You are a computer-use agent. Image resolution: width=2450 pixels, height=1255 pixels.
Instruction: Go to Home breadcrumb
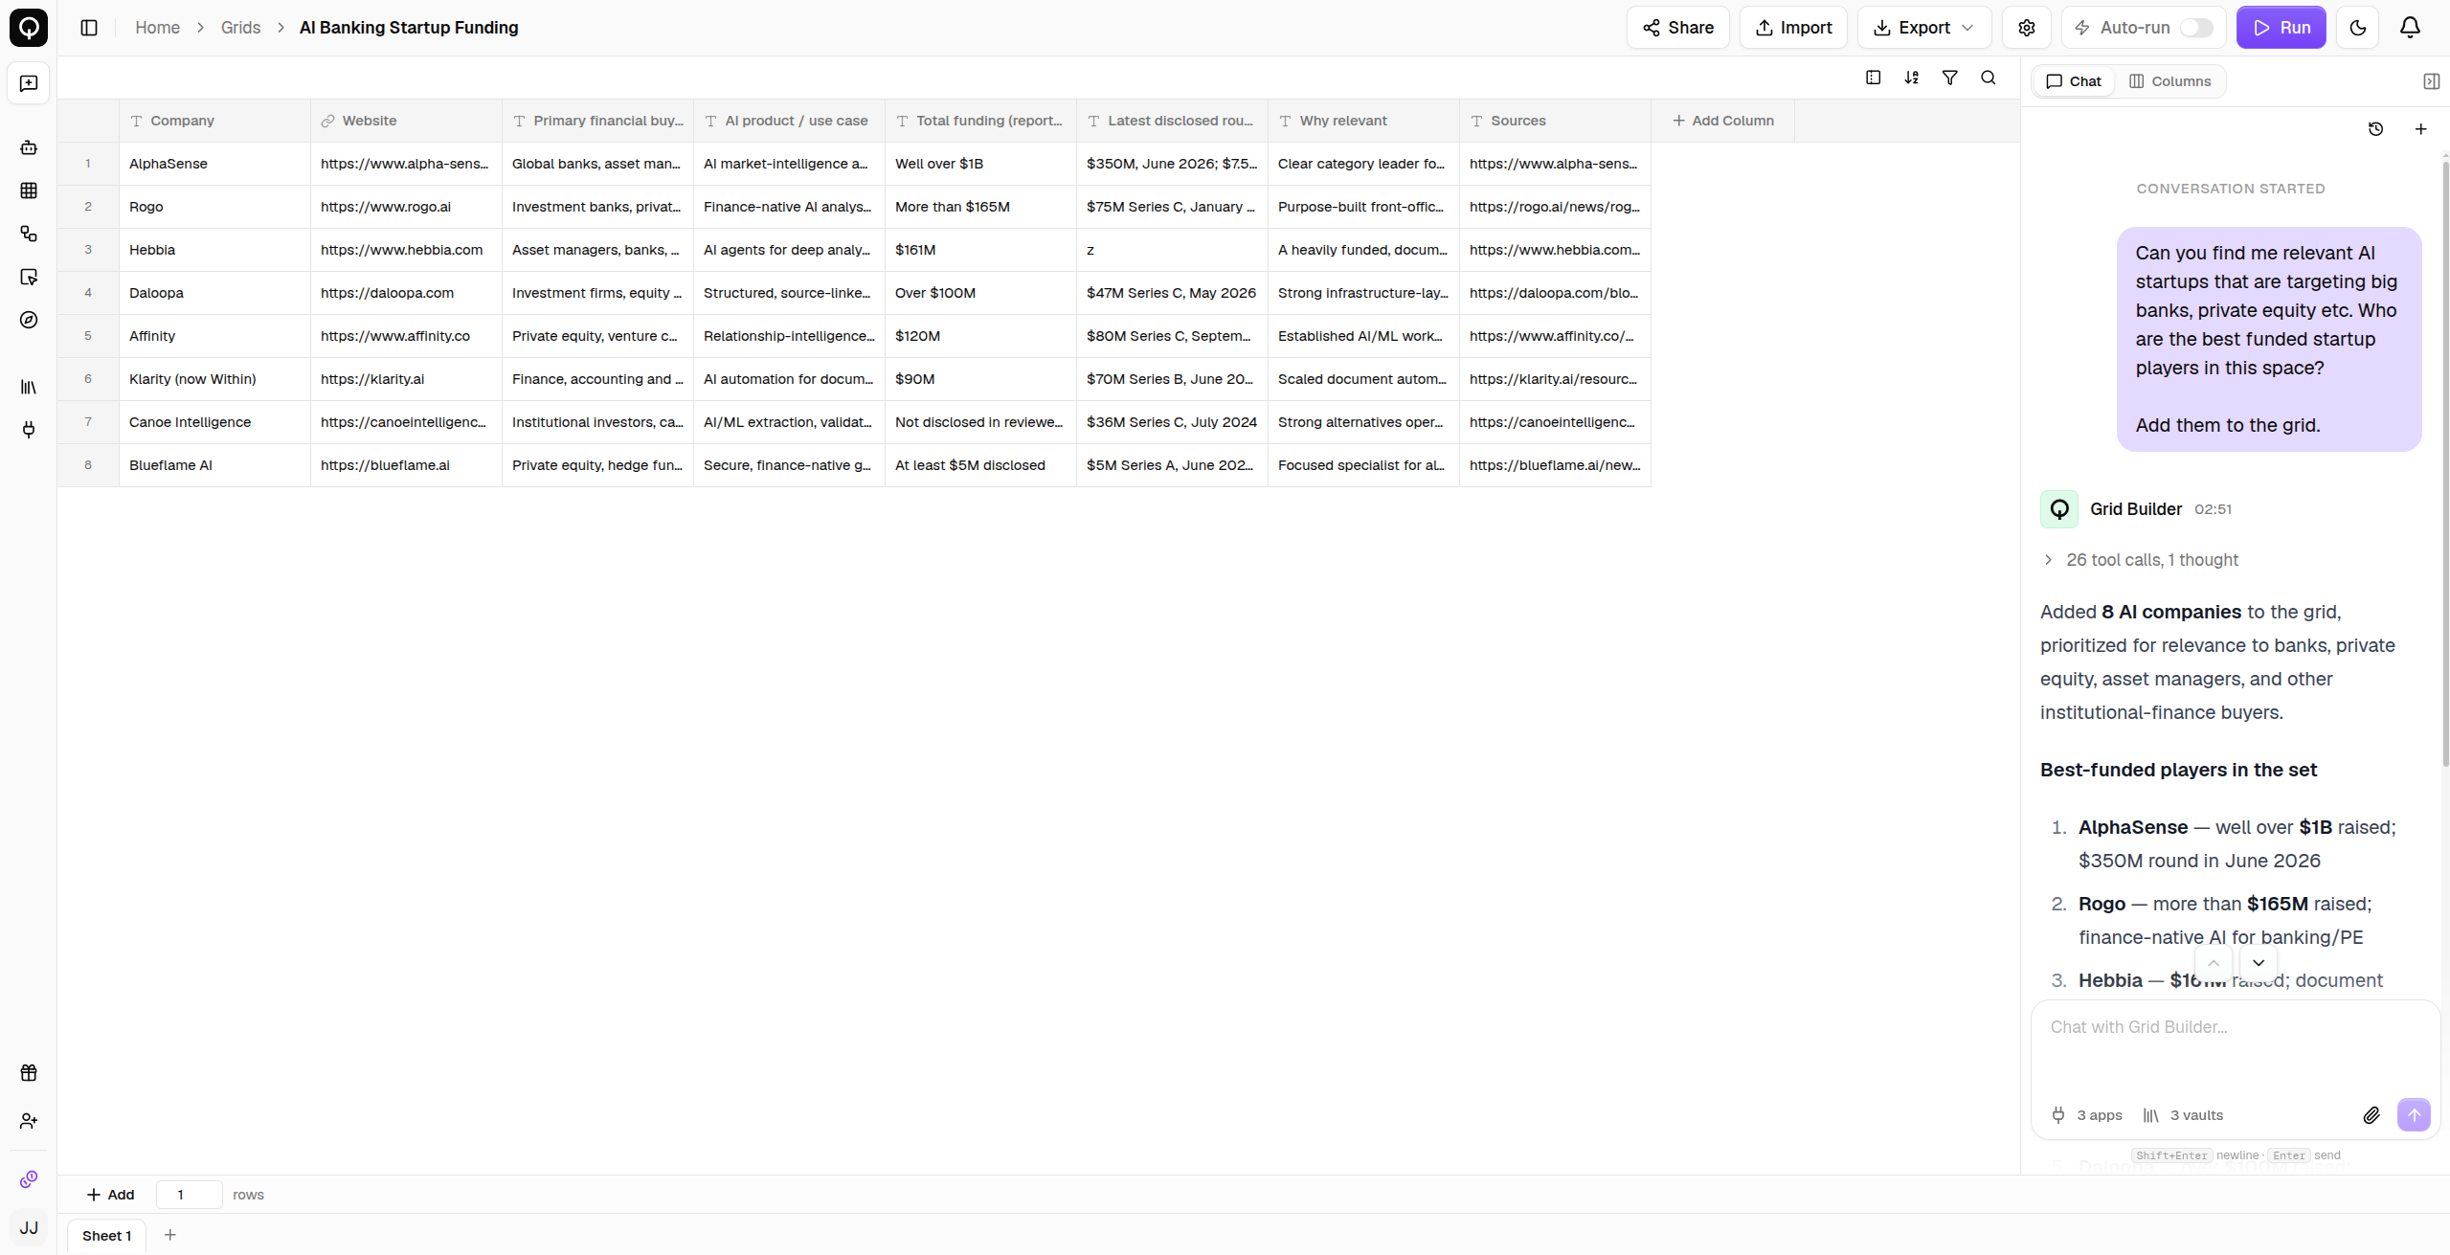(158, 28)
